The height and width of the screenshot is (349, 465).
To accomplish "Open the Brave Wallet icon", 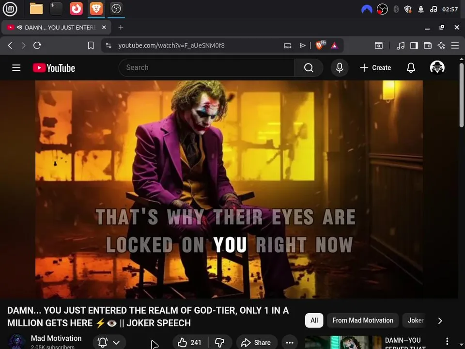I will 428,46.
